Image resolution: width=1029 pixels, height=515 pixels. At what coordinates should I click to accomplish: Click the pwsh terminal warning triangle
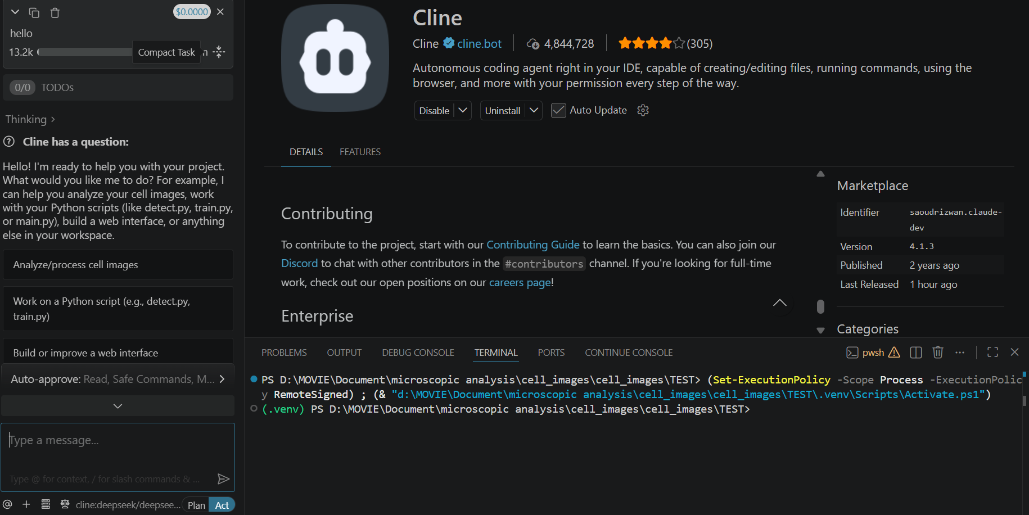tap(894, 352)
